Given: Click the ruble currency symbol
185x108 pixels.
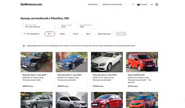Looking at the screenshot, I should pyautogui.click(x=133, y=4).
